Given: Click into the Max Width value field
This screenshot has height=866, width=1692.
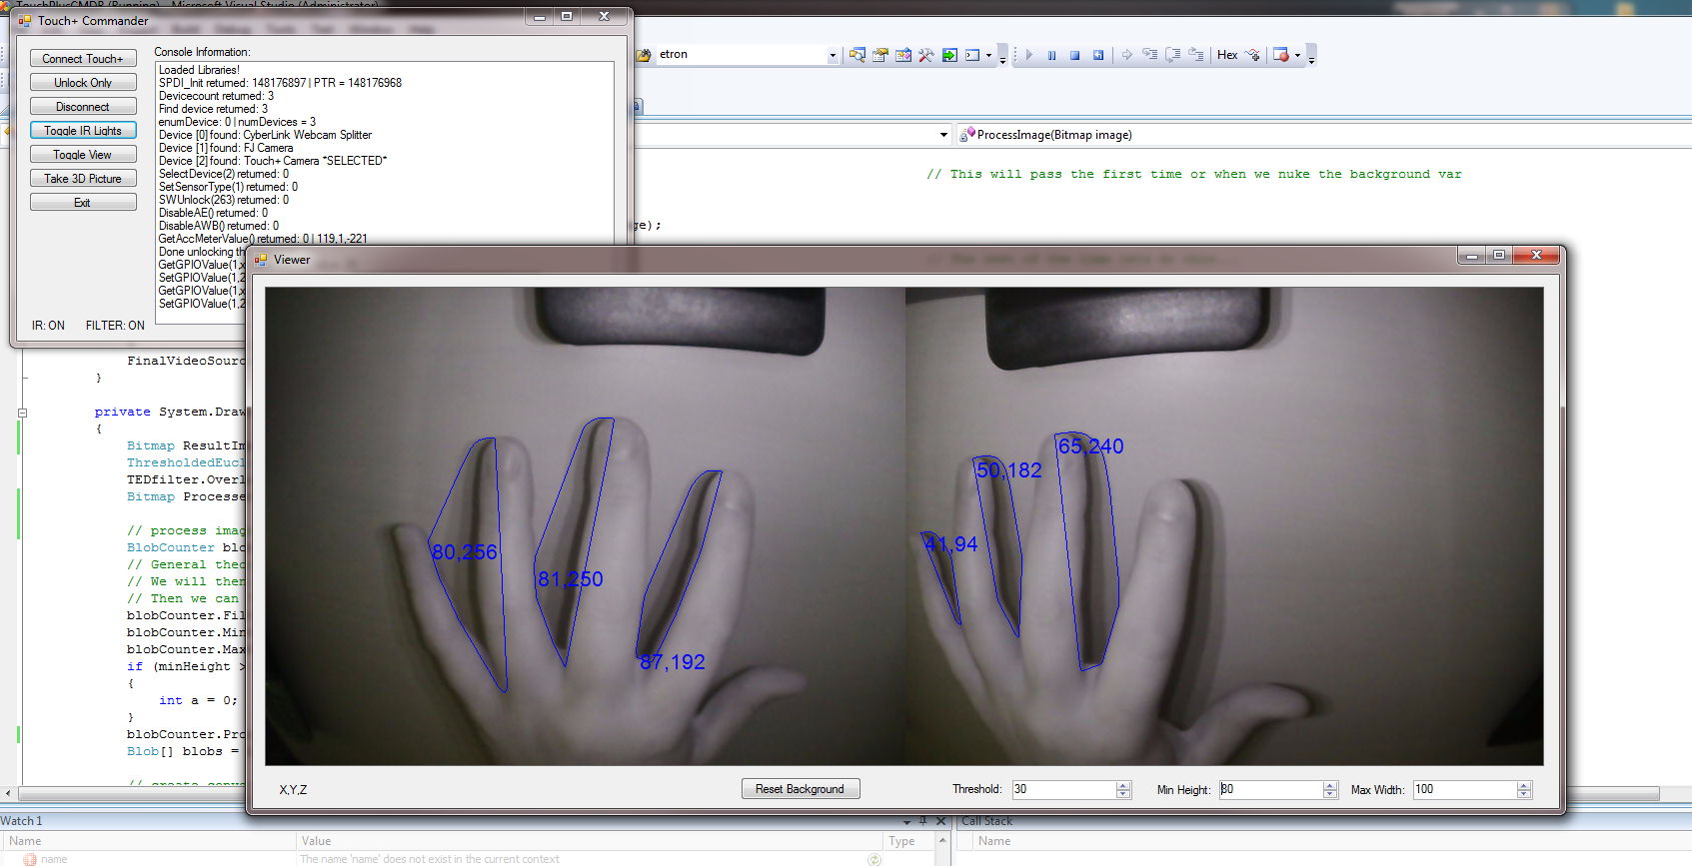Looking at the screenshot, I should pyautogui.click(x=1464, y=789).
